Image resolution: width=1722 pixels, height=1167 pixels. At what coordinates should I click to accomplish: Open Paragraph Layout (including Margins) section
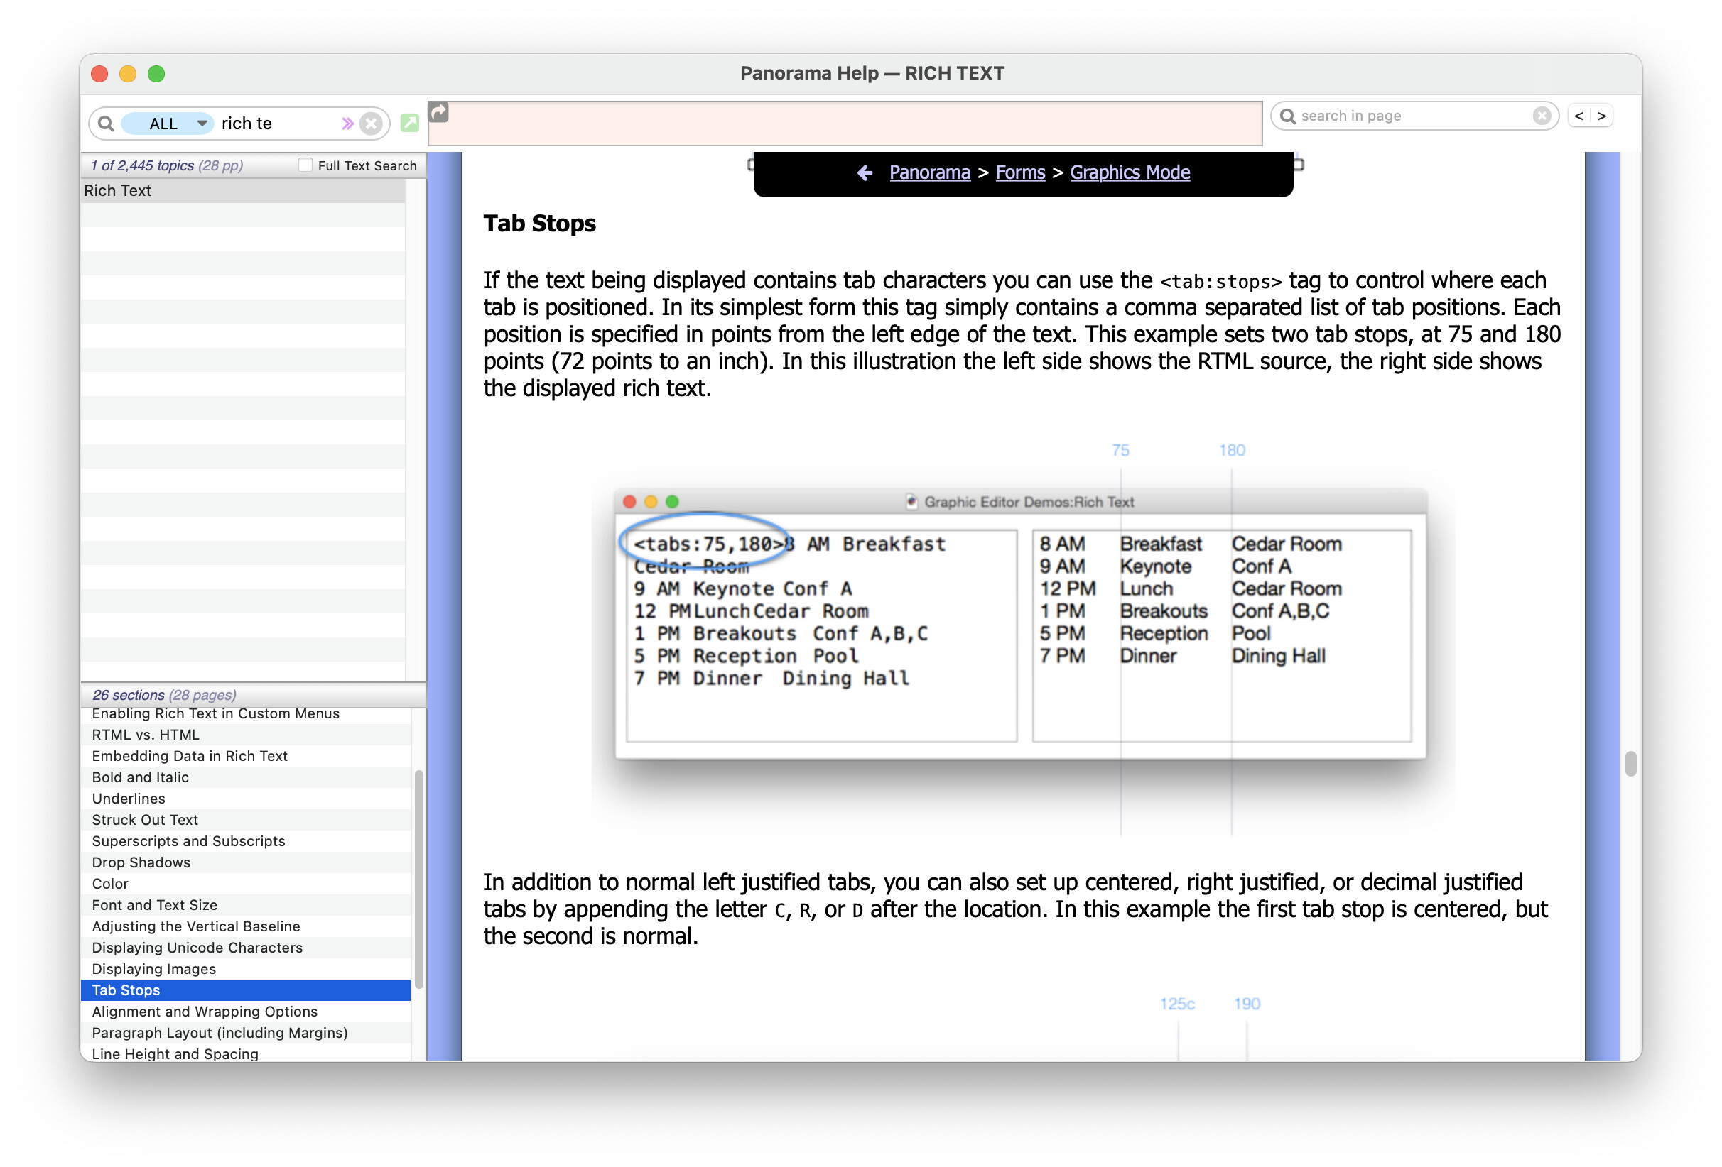tap(245, 1032)
